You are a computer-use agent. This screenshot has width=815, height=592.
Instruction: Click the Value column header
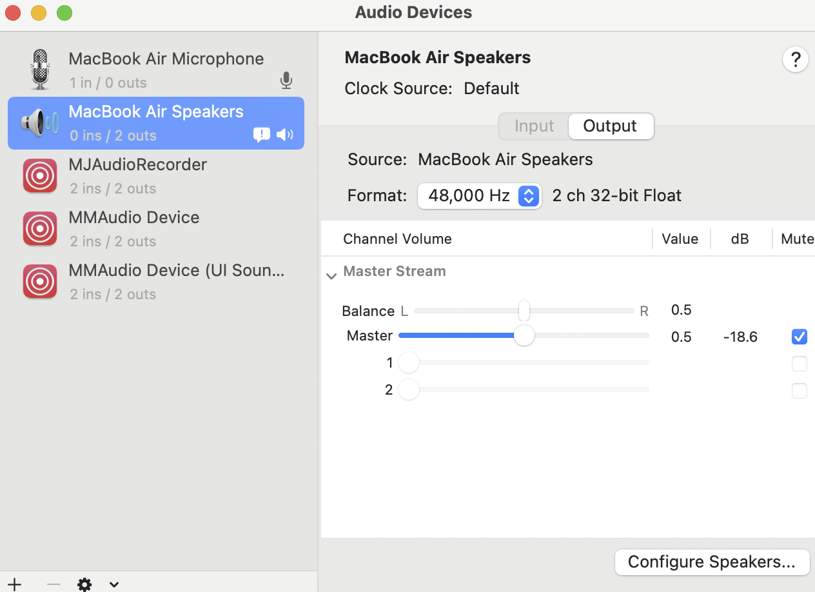click(x=680, y=239)
